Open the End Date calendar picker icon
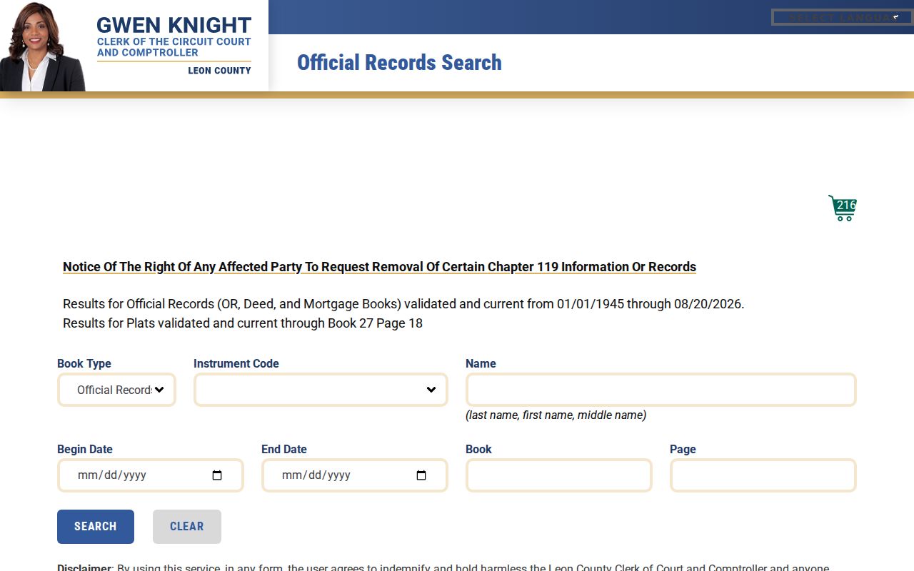The image size is (914, 571). 421,475
